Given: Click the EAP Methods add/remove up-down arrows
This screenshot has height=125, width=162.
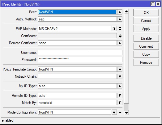Looking at the screenshot, I should click(120, 28).
